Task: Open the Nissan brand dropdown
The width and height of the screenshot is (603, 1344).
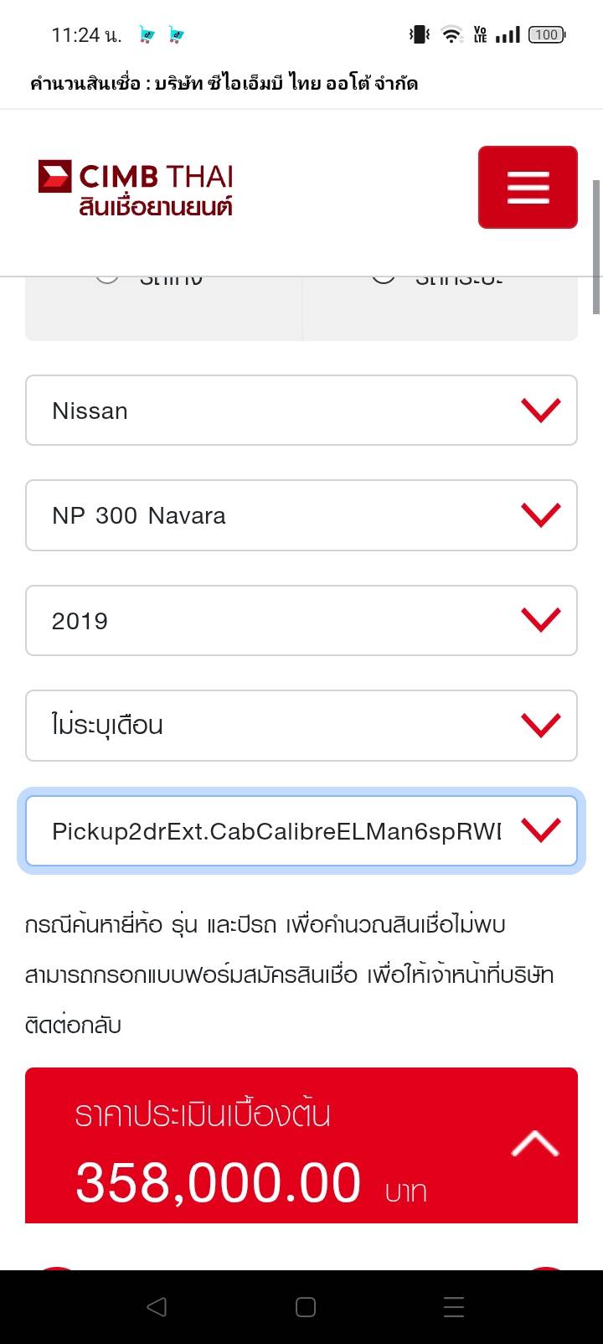Action: [x=301, y=411]
